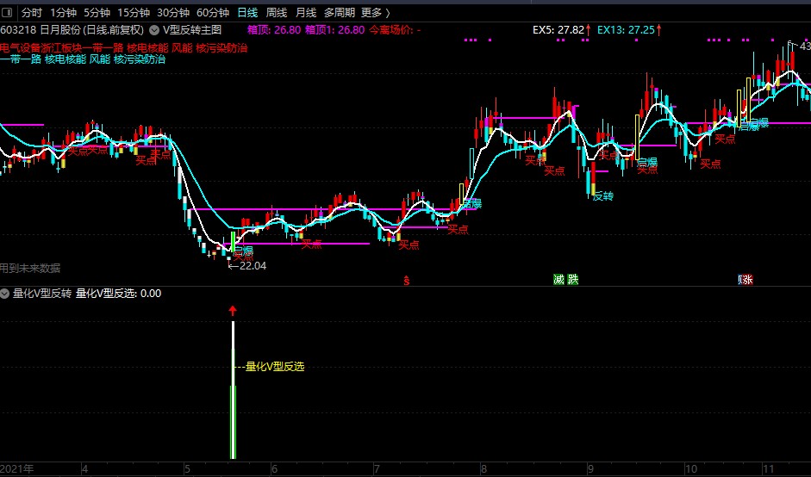
Task: Open the V型反转主图 indicator dropdown arrow
Action: [x=154, y=30]
